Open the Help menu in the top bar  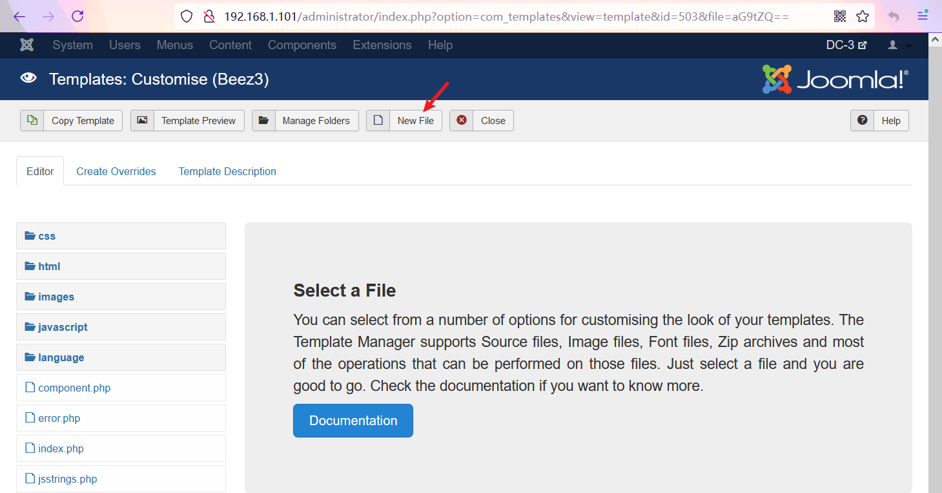[x=440, y=45]
